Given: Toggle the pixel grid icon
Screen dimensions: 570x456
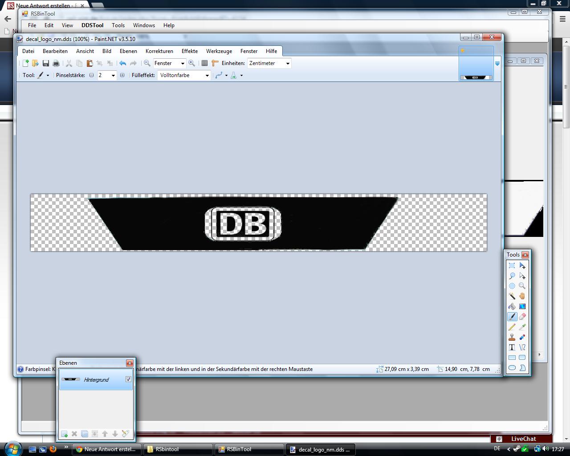Looking at the screenshot, I should click(x=204, y=63).
